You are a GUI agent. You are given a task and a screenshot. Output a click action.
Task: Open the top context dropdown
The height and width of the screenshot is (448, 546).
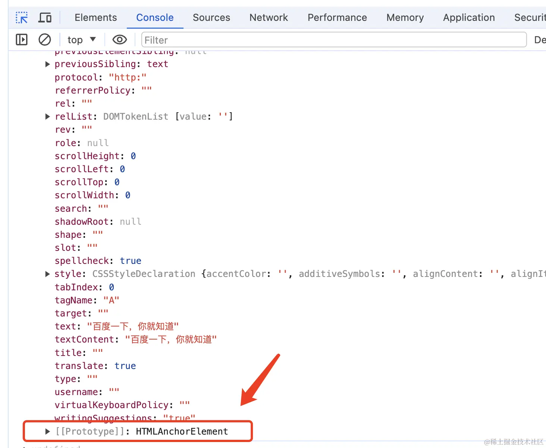click(x=82, y=40)
